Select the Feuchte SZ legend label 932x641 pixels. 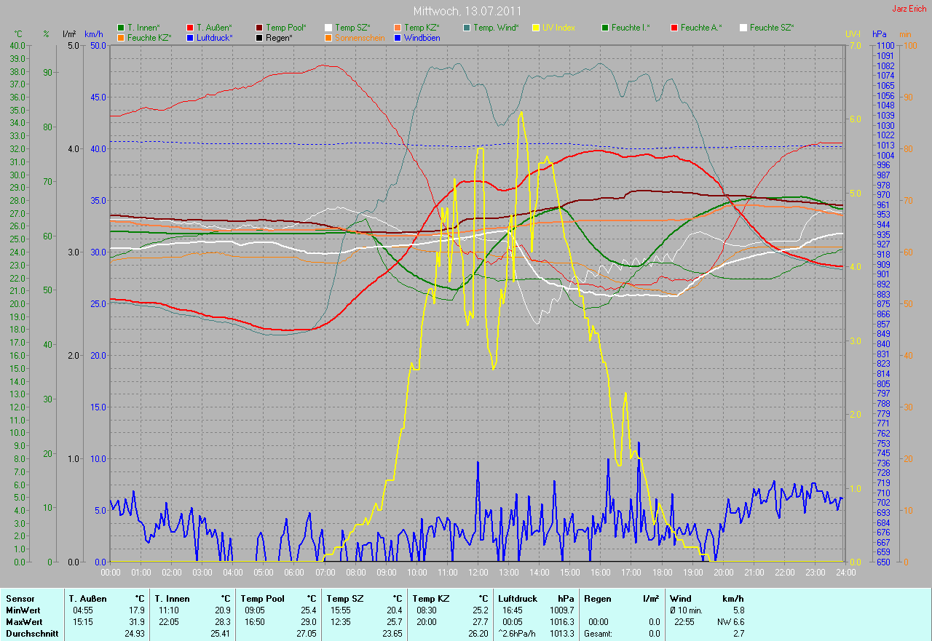click(772, 28)
